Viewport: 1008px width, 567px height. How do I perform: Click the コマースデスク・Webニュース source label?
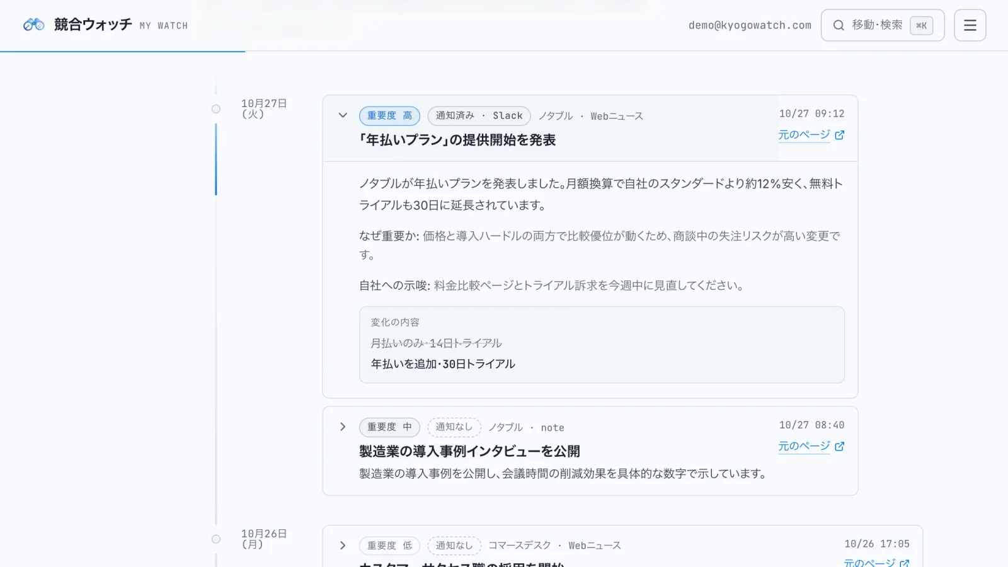pyautogui.click(x=554, y=546)
